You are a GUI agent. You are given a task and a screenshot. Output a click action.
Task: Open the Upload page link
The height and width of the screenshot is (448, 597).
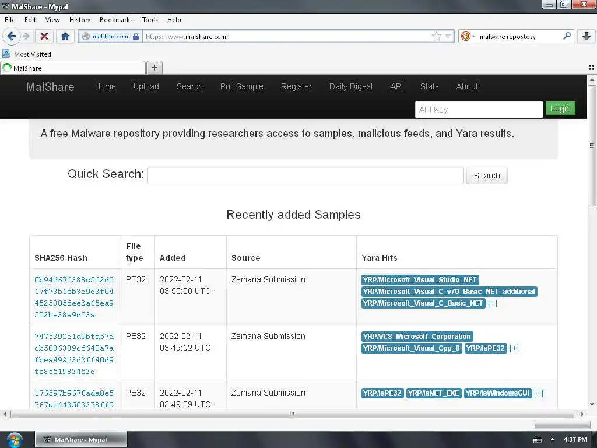coord(146,86)
